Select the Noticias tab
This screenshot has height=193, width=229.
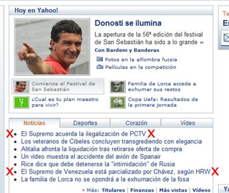pos(34,123)
